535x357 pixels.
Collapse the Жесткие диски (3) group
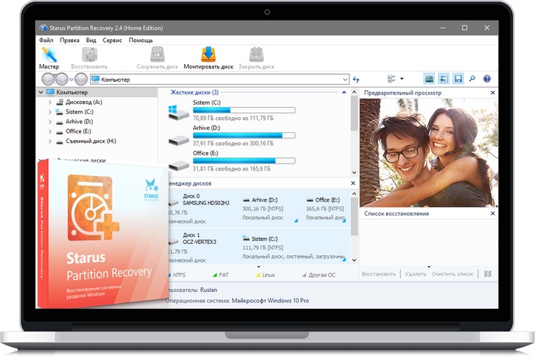tap(344, 92)
